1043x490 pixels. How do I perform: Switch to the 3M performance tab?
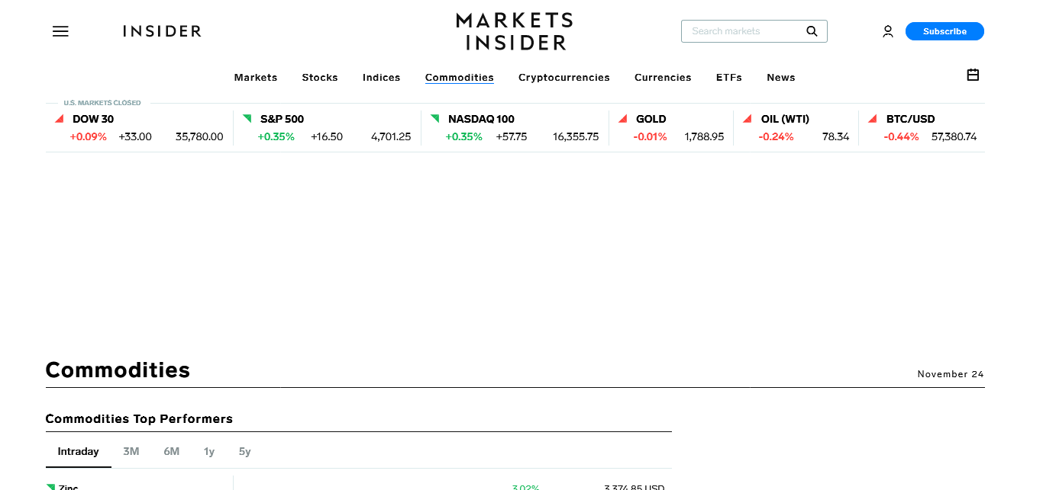[x=131, y=451]
